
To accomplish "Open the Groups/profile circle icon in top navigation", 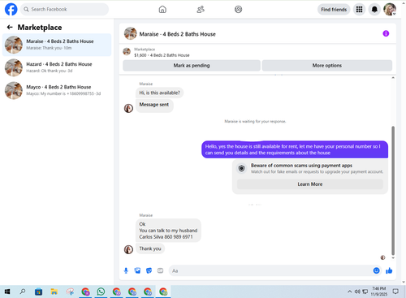I will [x=238, y=10].
